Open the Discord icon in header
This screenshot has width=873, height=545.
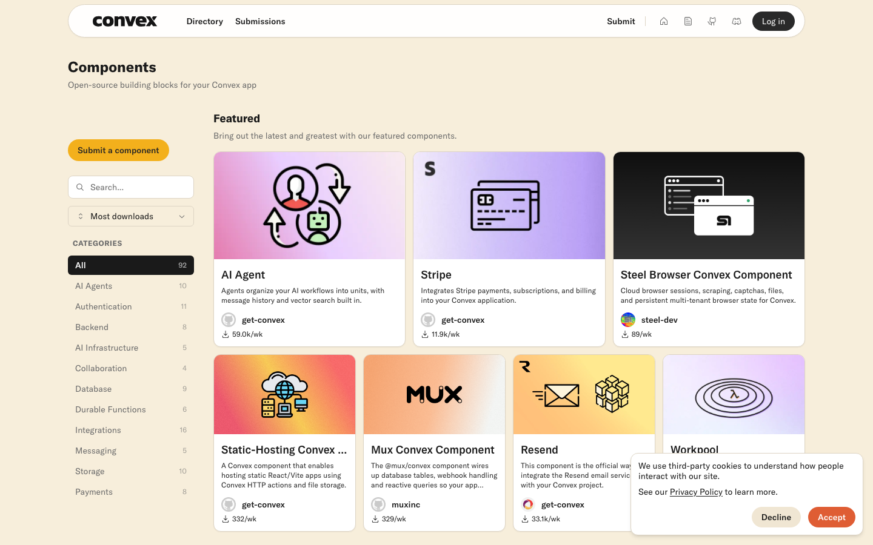(737, 21)
